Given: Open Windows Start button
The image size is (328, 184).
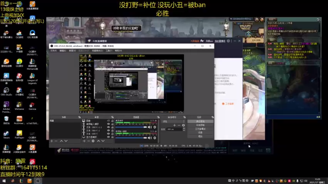Looking at the screenshot, I should (4, 181).
